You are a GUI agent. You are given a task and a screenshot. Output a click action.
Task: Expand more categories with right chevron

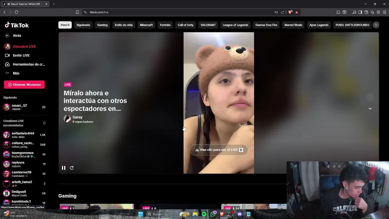[x=376, y=25]
